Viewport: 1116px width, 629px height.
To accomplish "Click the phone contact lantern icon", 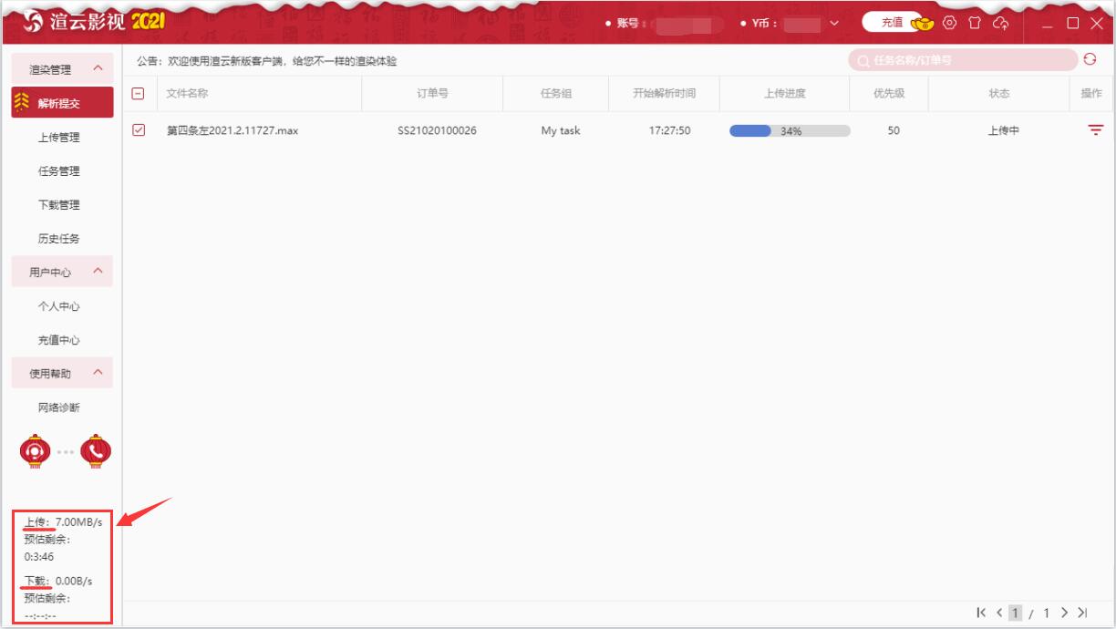I will 96,450.
